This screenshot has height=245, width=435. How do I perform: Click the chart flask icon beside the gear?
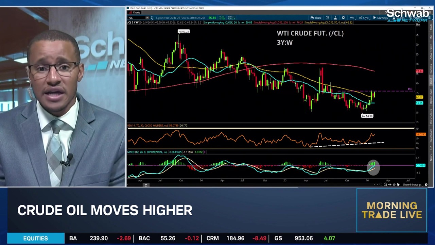[335, 18]
